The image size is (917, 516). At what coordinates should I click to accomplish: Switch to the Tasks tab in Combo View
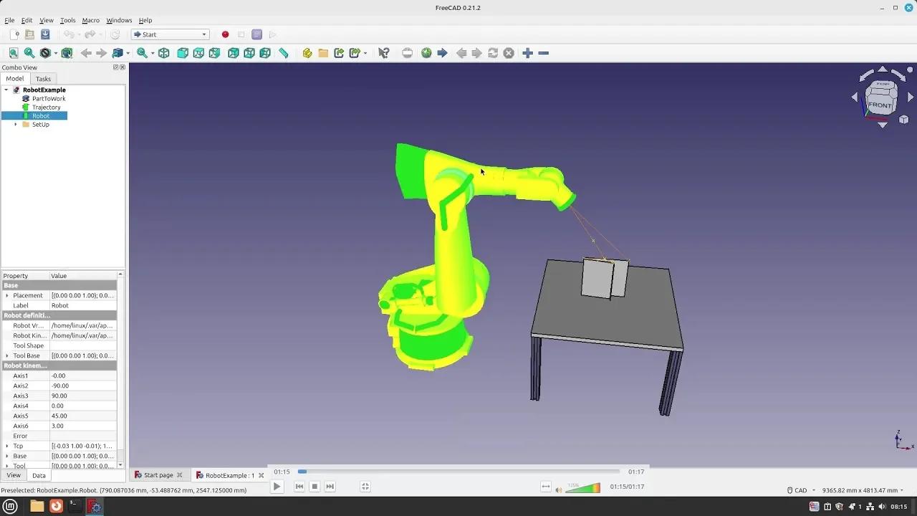click(x=43, y=79)
